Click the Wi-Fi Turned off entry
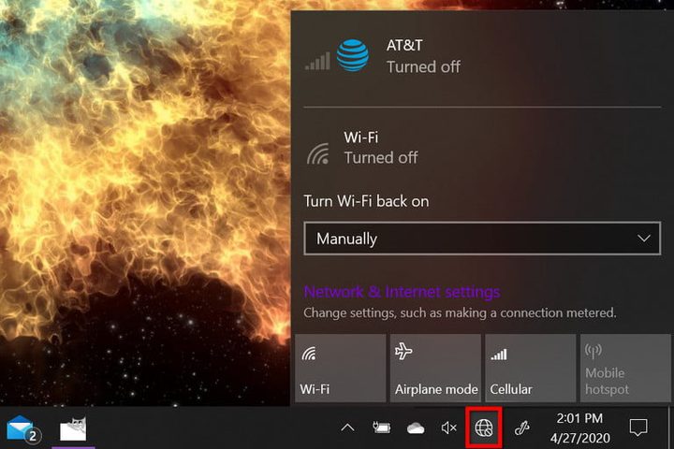 (482, 148)
